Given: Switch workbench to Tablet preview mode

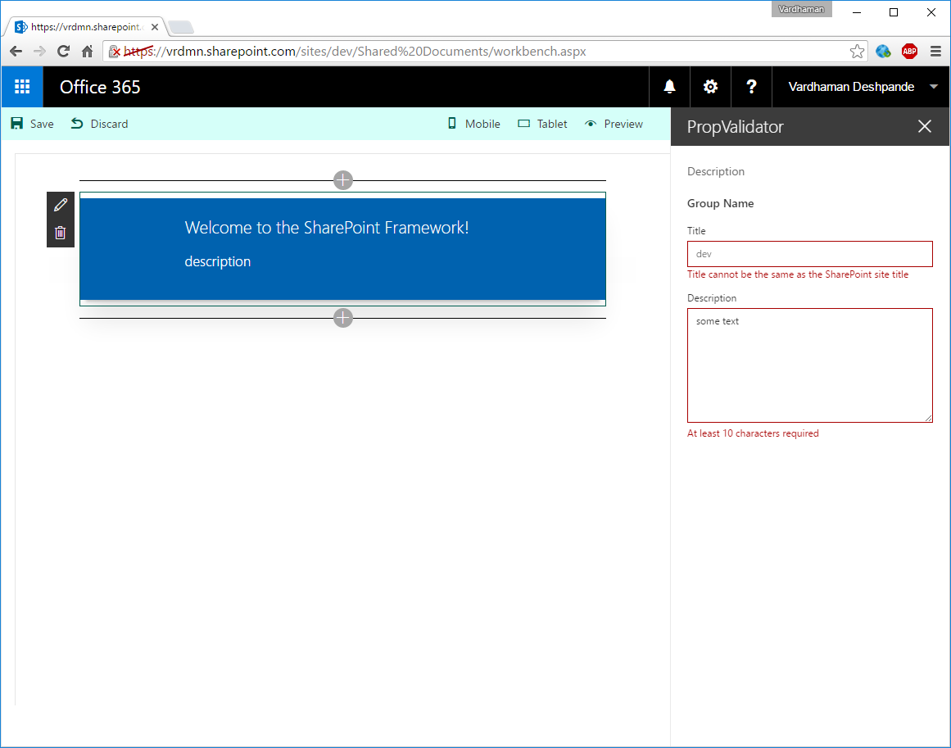Looking at the screenshot, I should 542,123.
